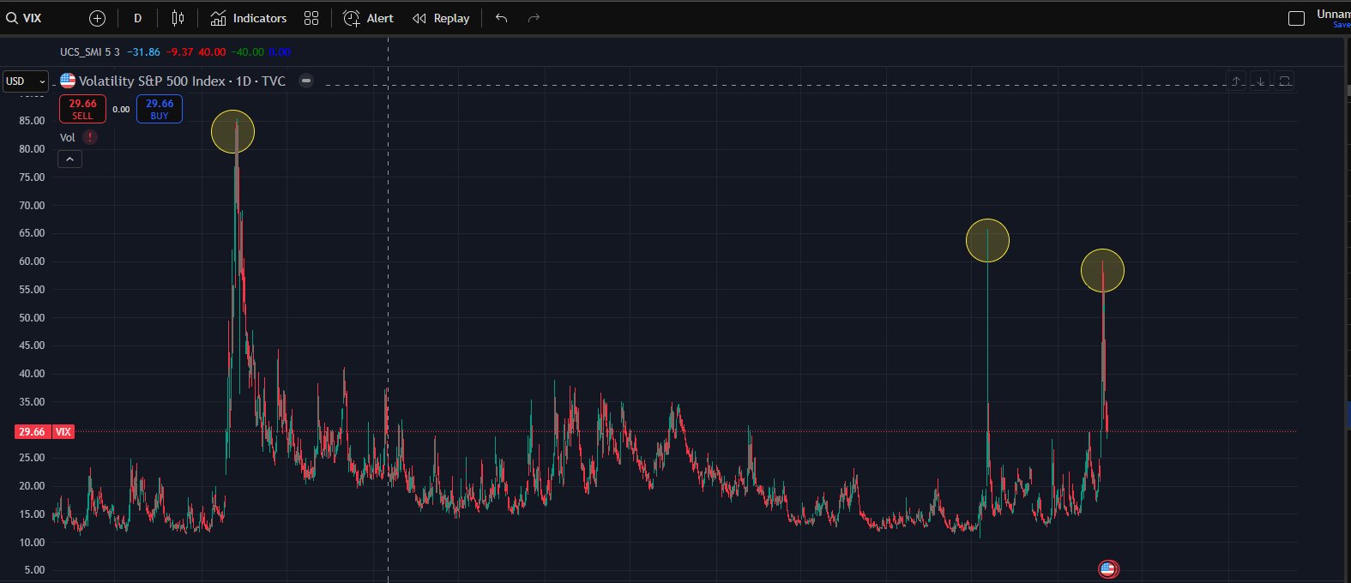Screen dimensions: 1351x583
Task: Move the pane down with arrow icon
Action: point(1260,81)
